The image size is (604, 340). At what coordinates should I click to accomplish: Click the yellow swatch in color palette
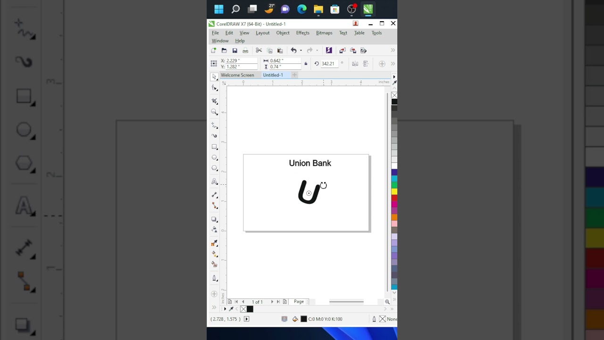pos(394,191)
